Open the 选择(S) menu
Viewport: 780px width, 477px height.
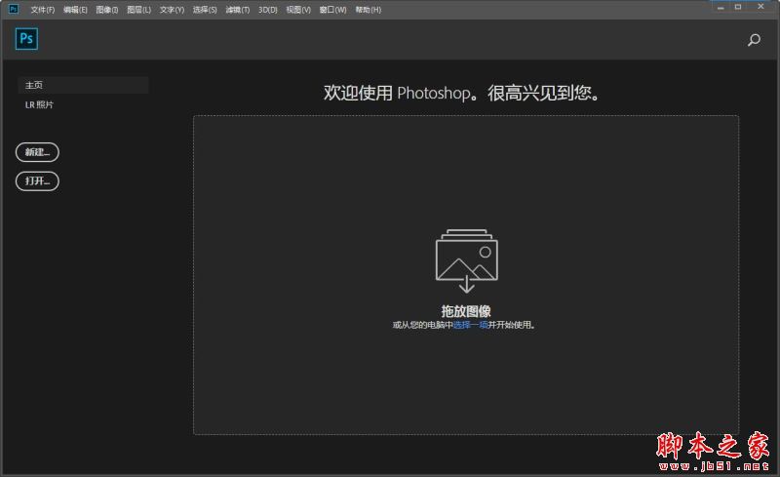point(205,10)
